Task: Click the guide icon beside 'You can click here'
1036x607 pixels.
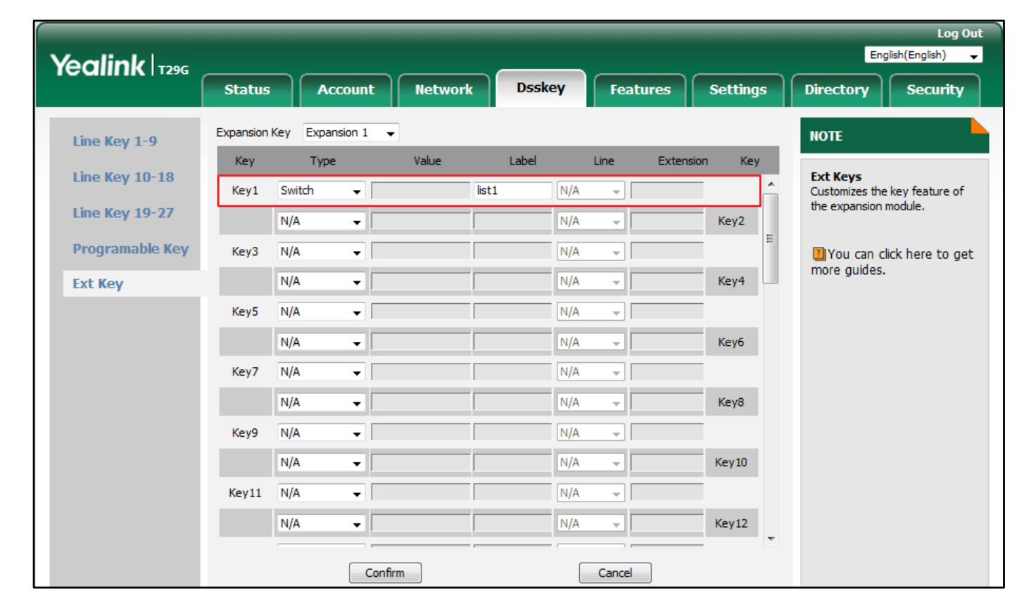Action: pyautogui.click(x=818, y=254)
